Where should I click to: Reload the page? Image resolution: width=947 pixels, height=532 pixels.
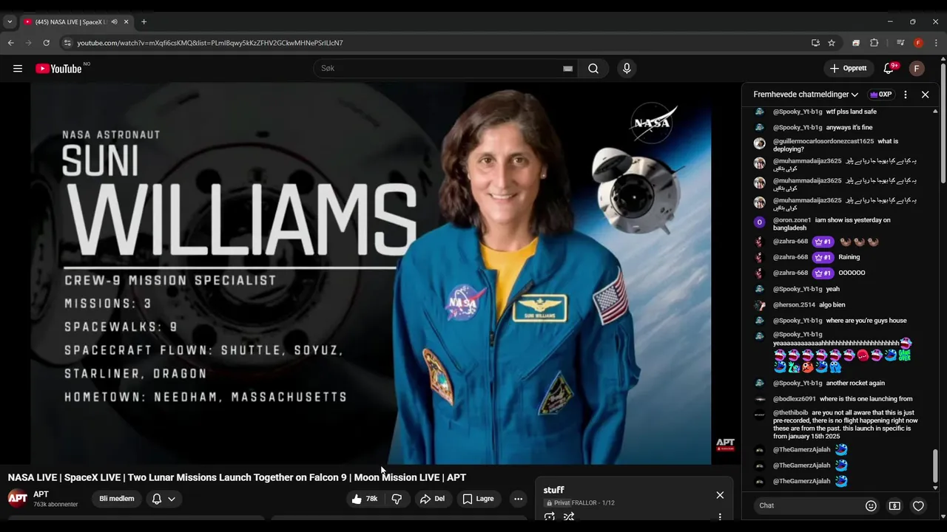tap(46, 43)
